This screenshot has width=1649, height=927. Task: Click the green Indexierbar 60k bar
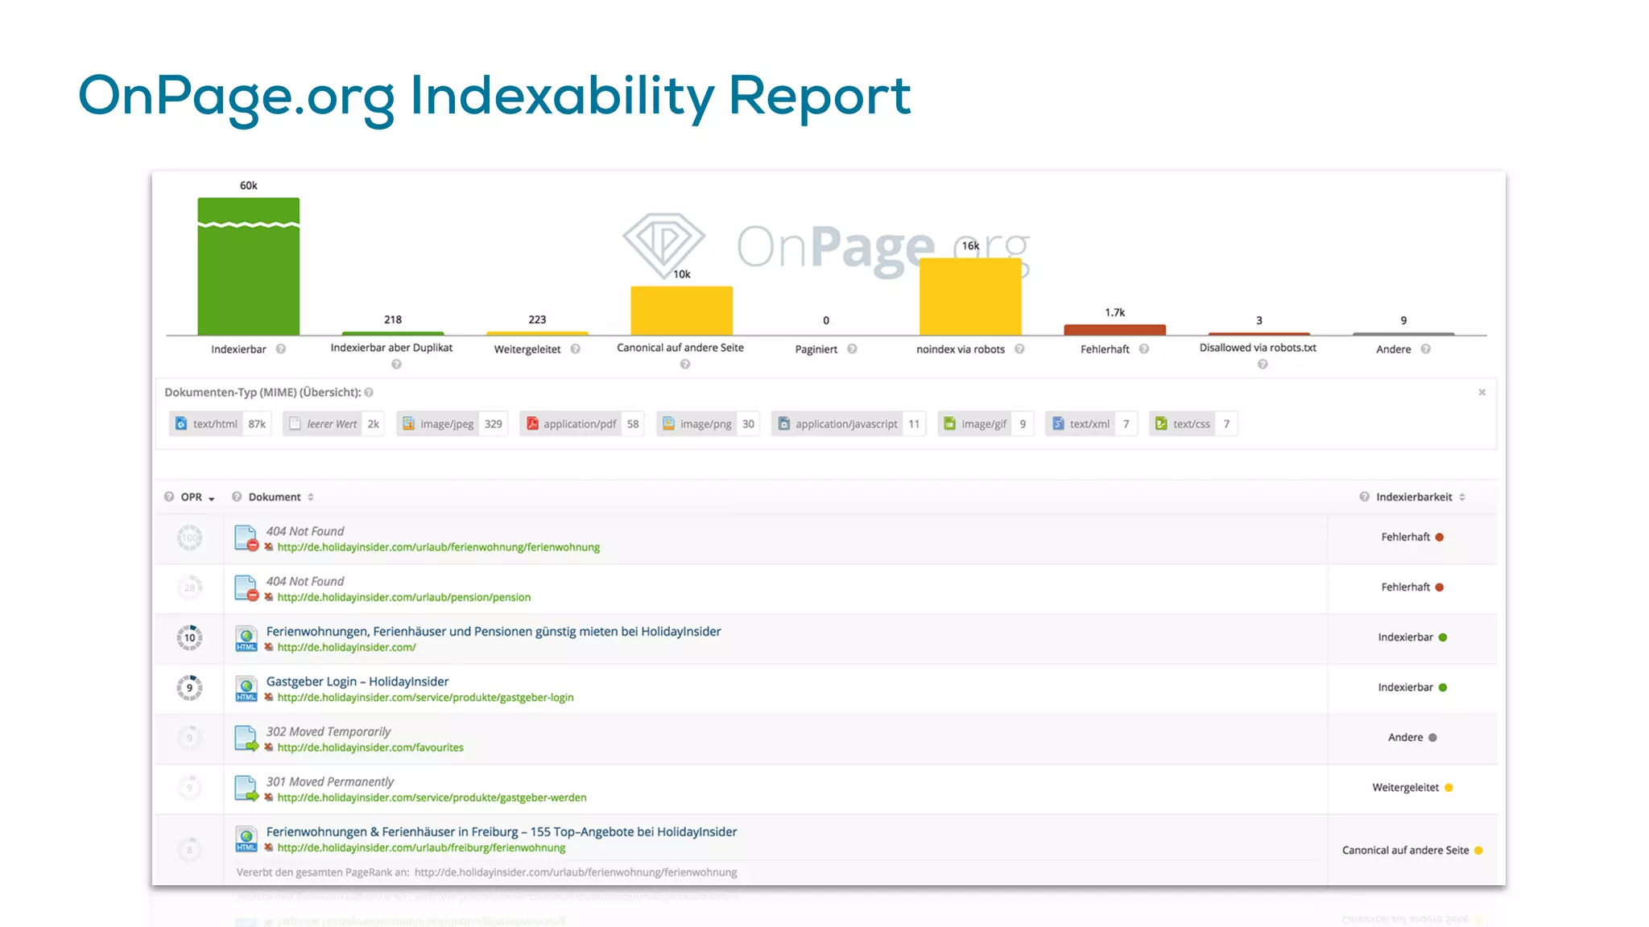point(249,274)
